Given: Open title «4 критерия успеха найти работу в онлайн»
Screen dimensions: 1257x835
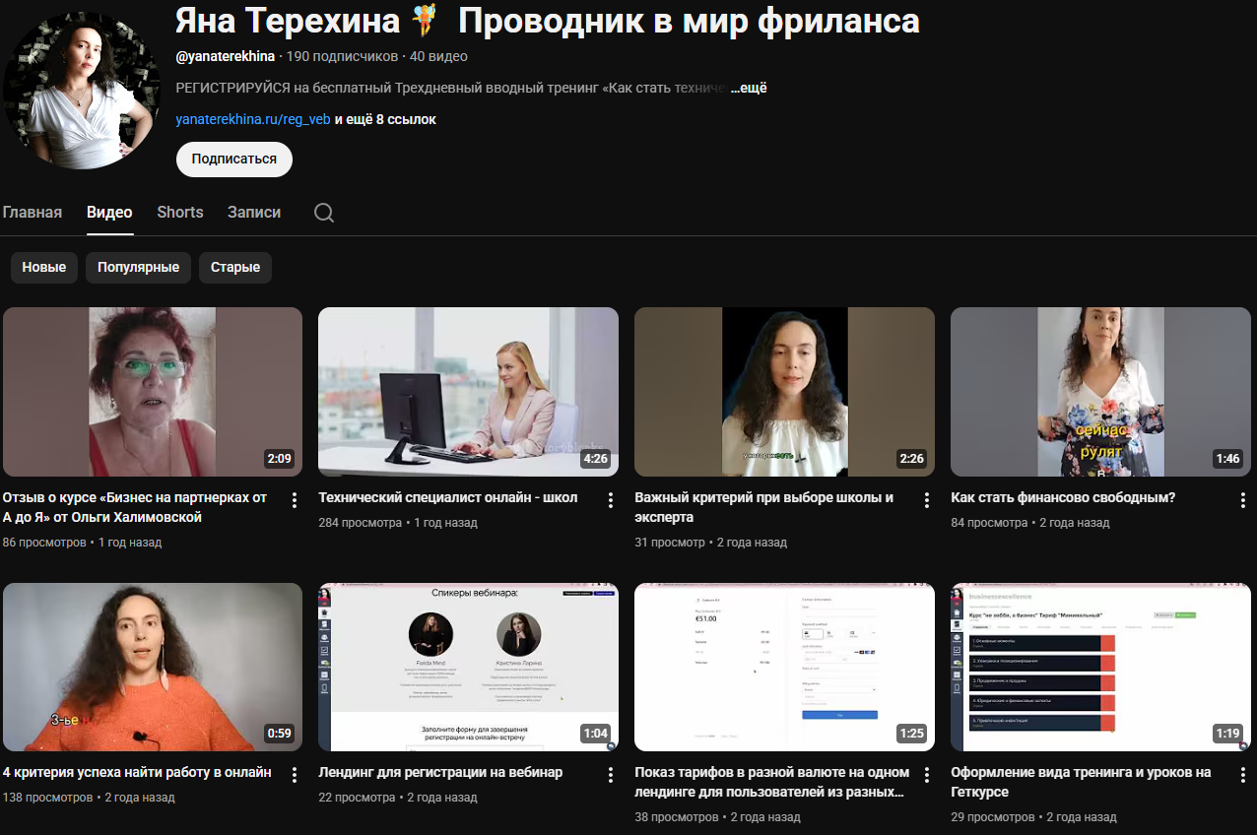Looking at the screenshot, I should [x=137, y=772].
